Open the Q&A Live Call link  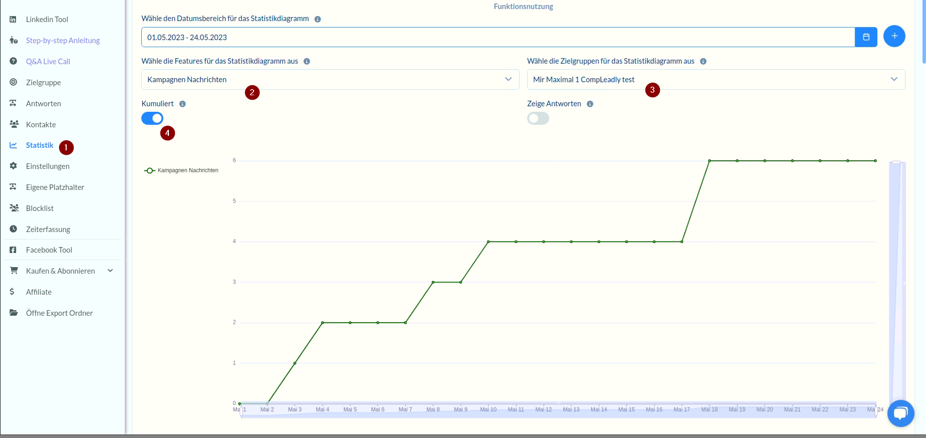point(48,62)
